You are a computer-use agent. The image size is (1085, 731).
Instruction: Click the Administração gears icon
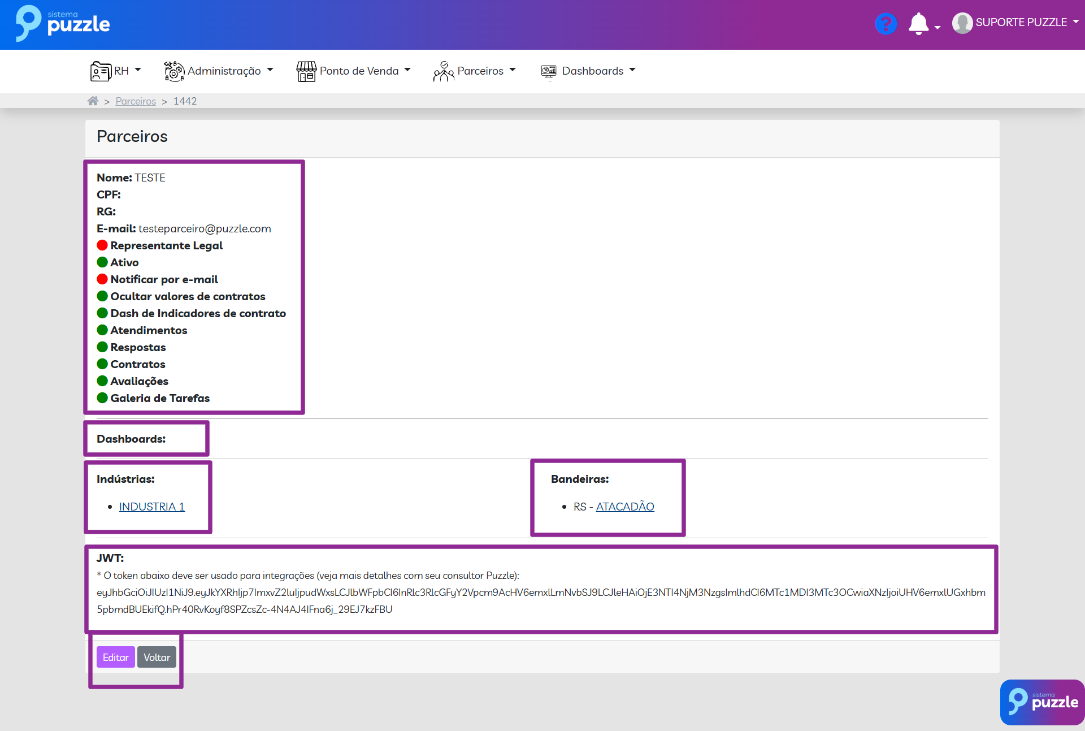coord(174,71)
